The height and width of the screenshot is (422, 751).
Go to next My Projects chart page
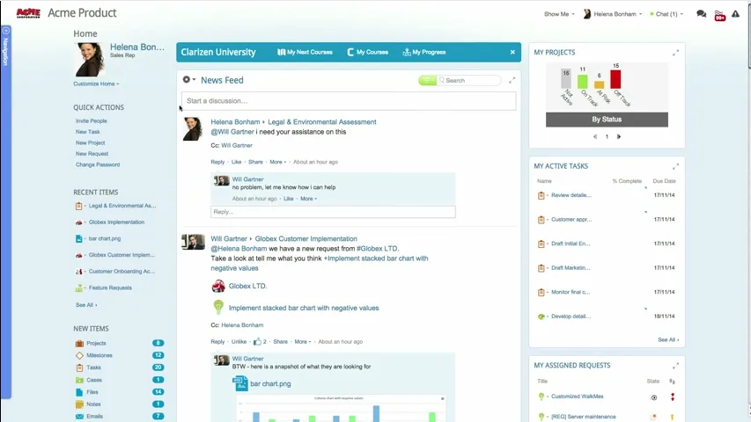(619, 137)
